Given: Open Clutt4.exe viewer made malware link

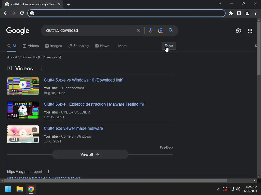Looking at the screenshot, I should pos(73,128).
